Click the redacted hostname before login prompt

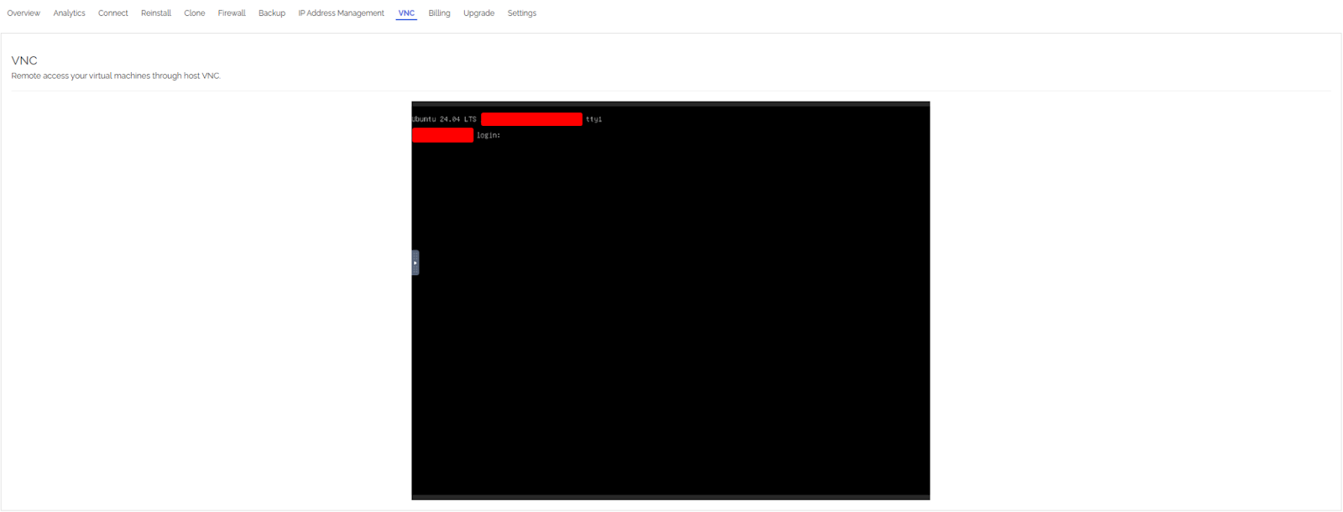tap(442, 135)
